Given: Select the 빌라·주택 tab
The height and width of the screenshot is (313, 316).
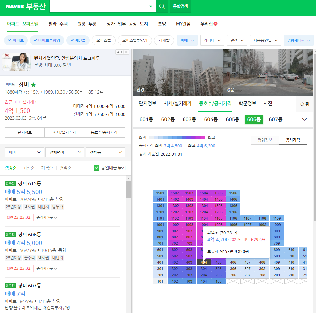Looking at the screenshot, I should [x=58, y=24].
